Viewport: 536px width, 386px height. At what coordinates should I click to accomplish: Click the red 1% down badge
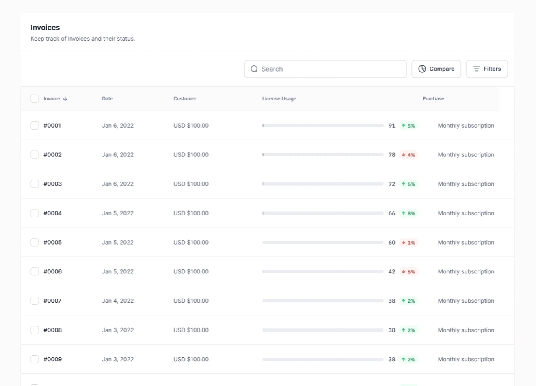click(408, 243)
